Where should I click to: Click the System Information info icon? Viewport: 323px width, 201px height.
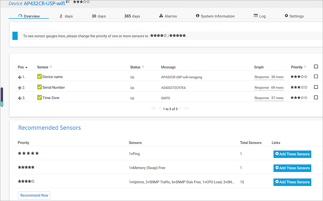[198, 16]
